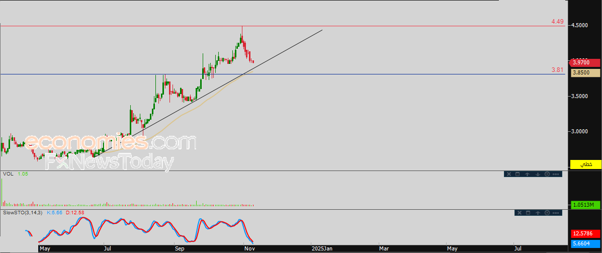Screen dimensions: 602x253
Task: Move the SlowSTO panel up
Action: (x=538, y=213)
